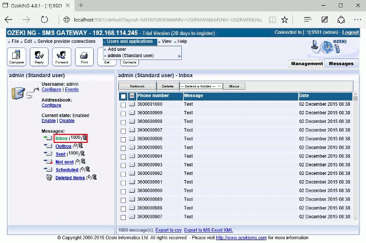Add page to favorites star icon
The height and width of the screenshot is (243, 366).
[285, 19]
